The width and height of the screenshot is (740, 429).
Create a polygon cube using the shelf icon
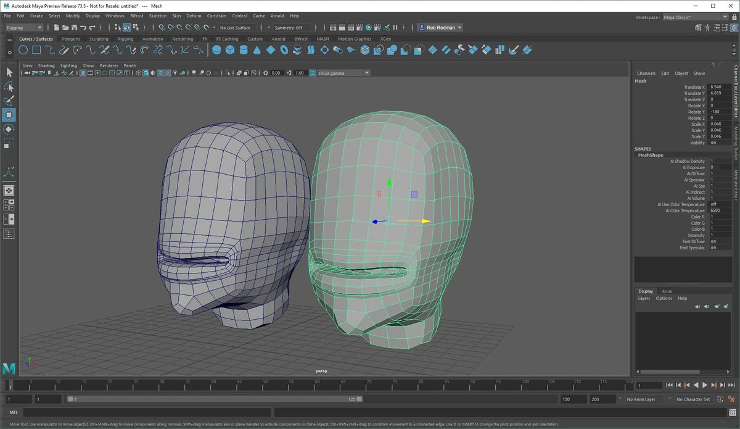click(x=230, y=49)
